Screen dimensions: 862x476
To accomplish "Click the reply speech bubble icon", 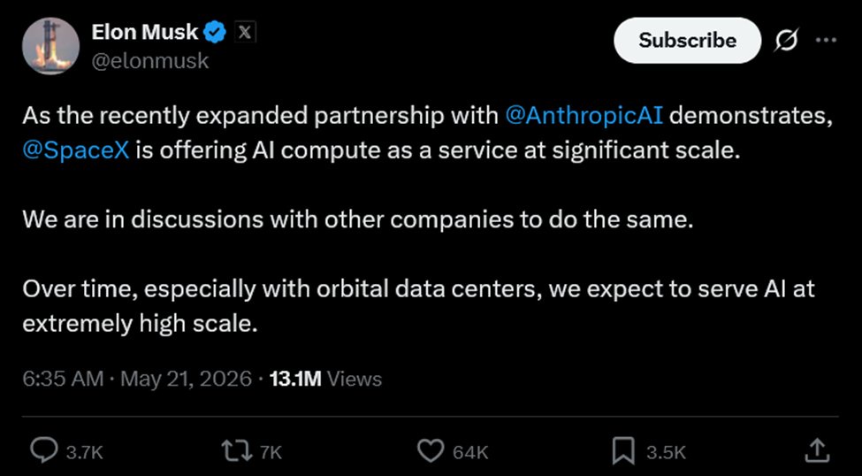I will click(43, 450).
